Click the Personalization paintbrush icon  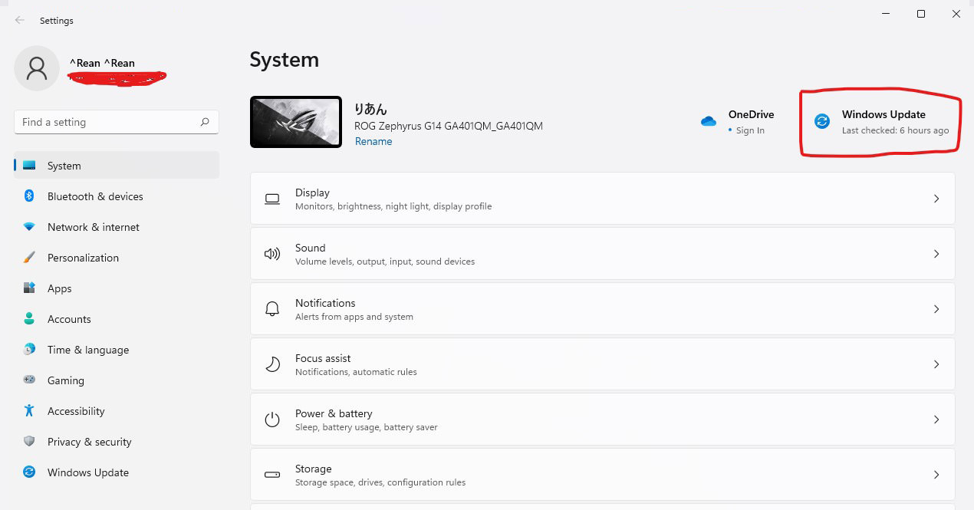click(x=29, y=258)
